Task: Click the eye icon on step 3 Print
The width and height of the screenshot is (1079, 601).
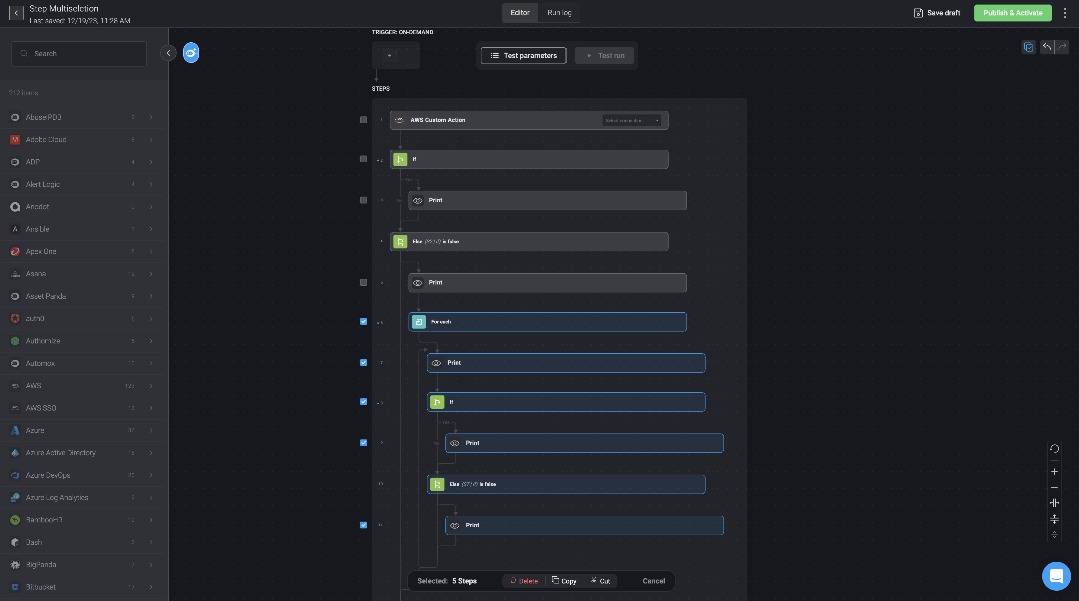Action: coord(418,201)
